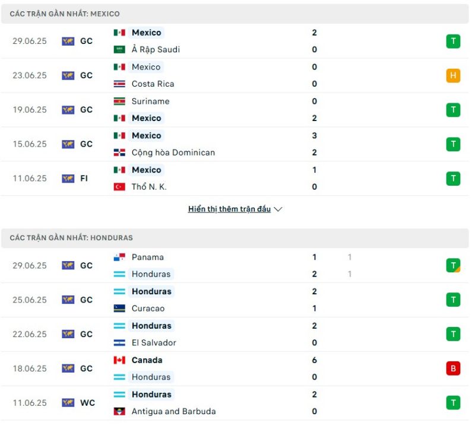Click the Turkey flag icon
The height and width of the screenshot is (426, 475).
pyautogui.click(x=119, y=187)
